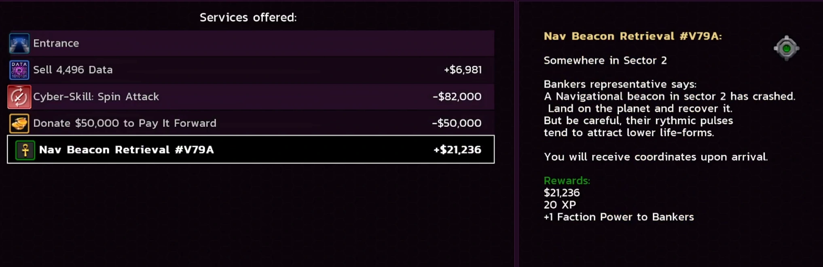Click the -$82,000 skill cost
The width and height of the screenshot is (823, 267).
click(457, 97)
